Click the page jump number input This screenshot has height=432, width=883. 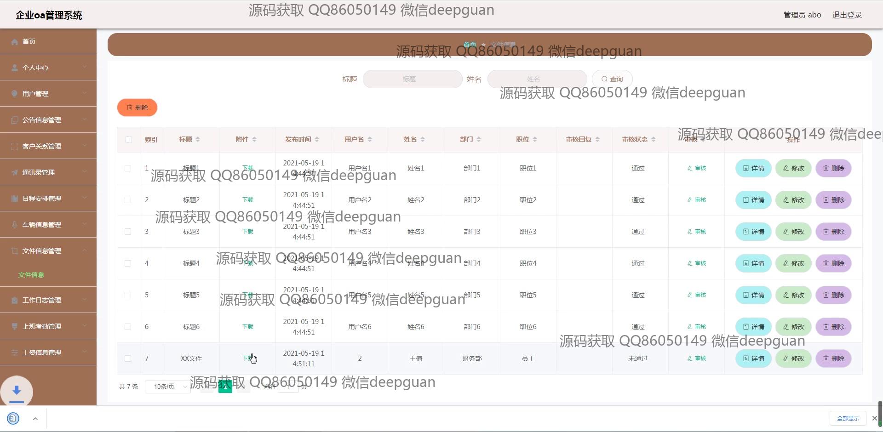pyautogui.click(x=289, y=387)
